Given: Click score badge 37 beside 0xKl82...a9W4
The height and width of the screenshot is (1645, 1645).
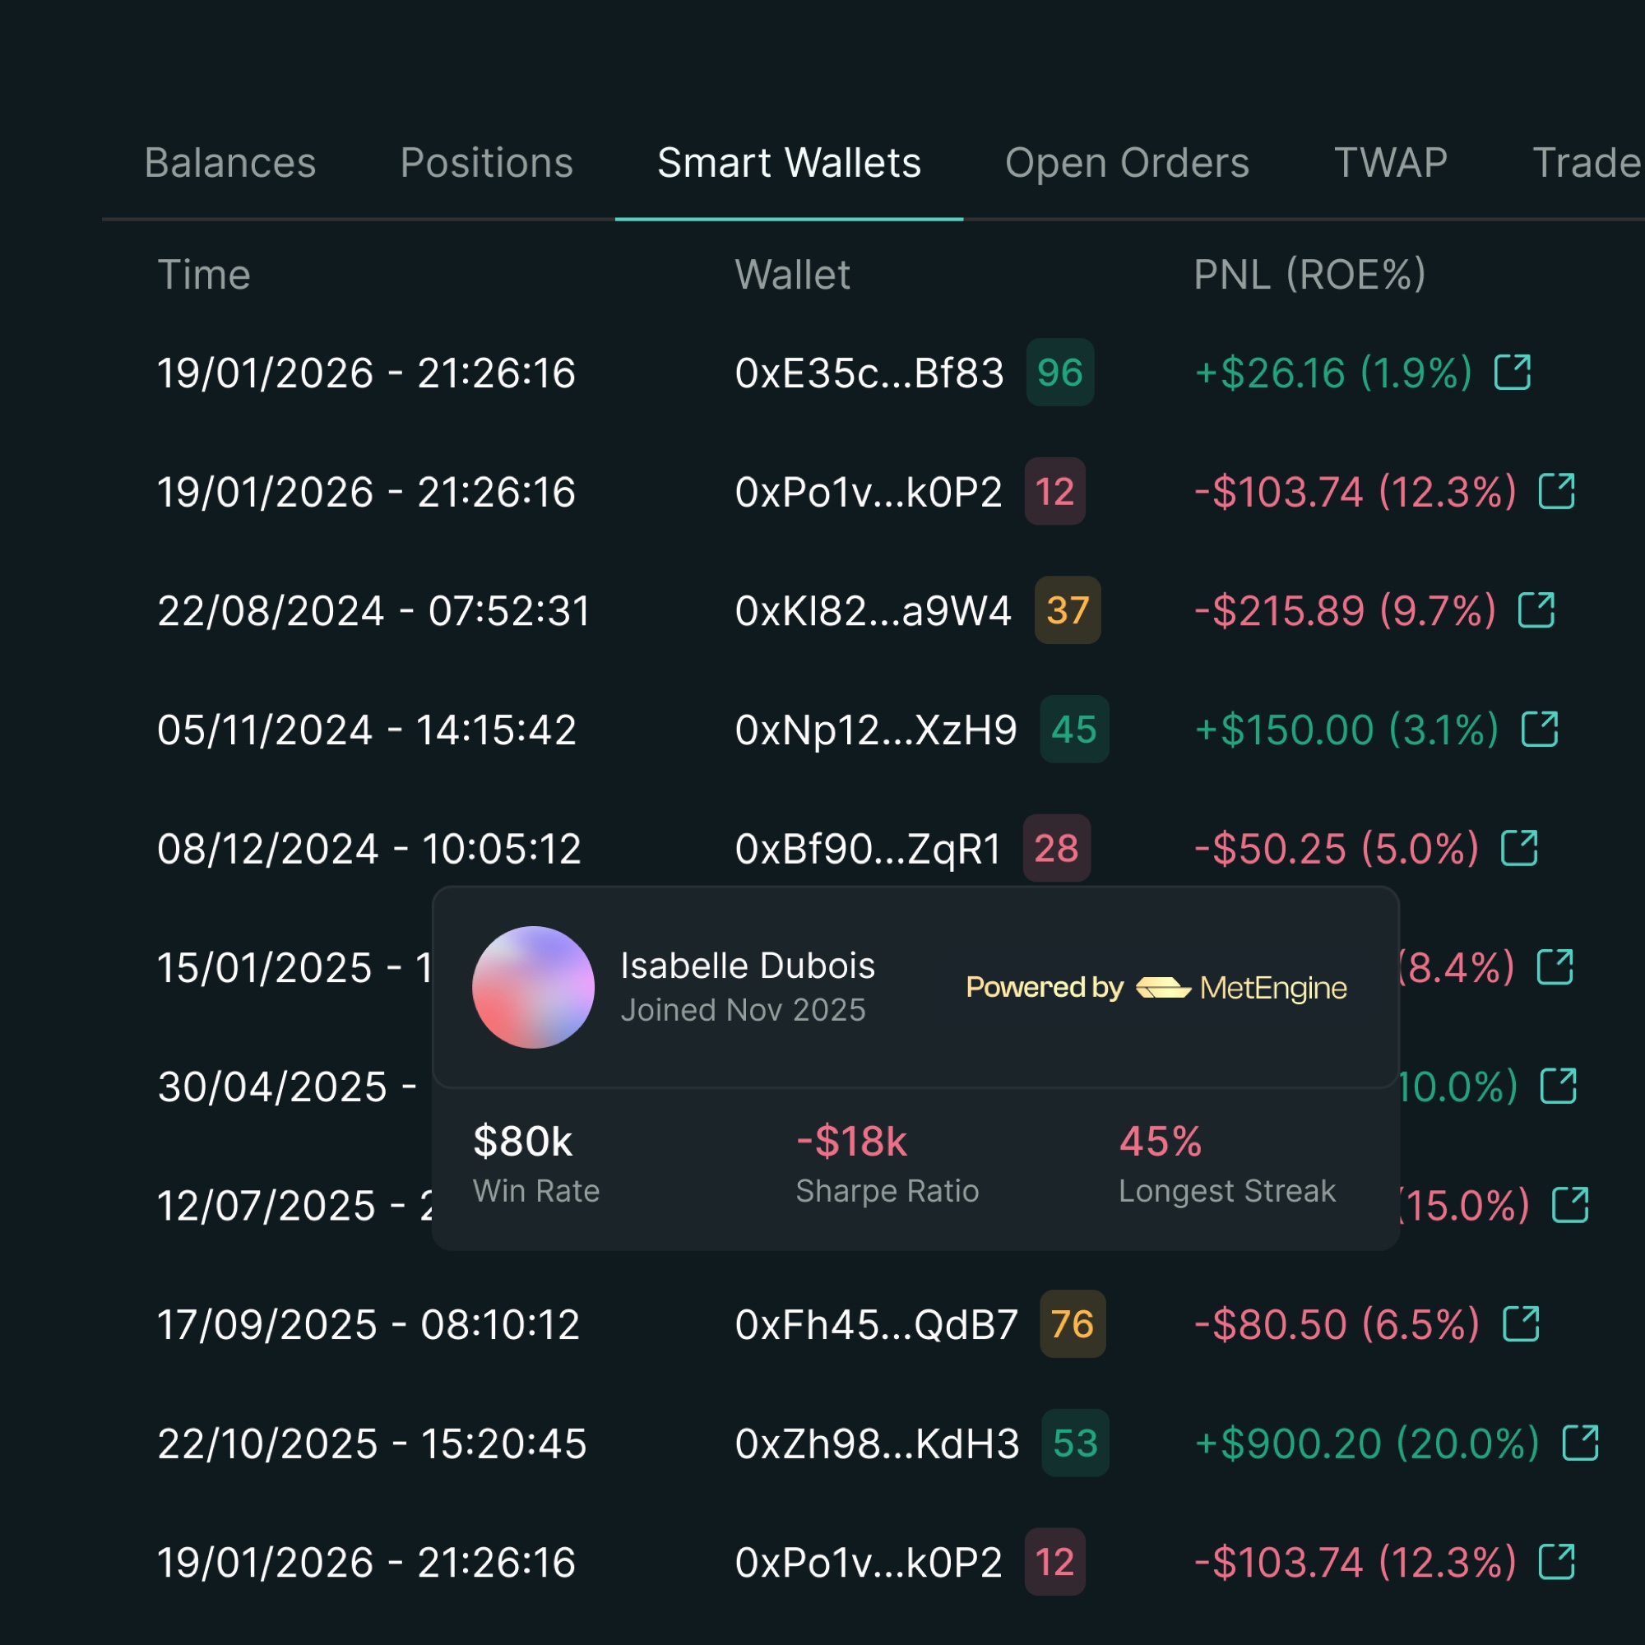Looking at the screenshot, I should [x=1068, y=610].
